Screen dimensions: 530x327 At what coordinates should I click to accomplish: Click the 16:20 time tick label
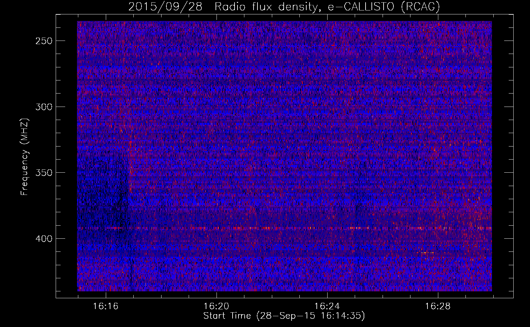(216, 306)
